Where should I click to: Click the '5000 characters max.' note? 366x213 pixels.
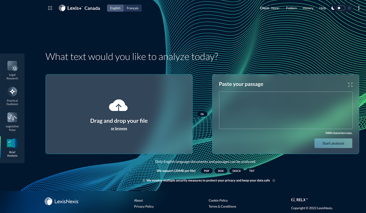339,133
